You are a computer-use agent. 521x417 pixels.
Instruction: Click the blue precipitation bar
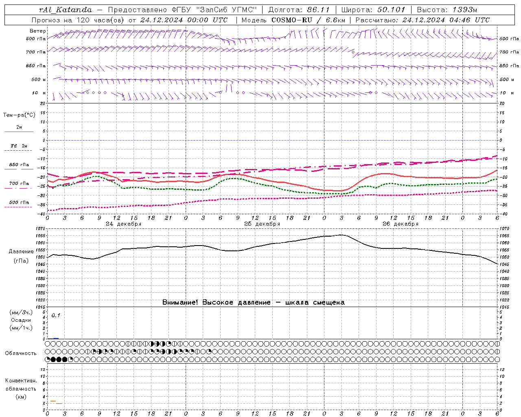coord(56,338)
